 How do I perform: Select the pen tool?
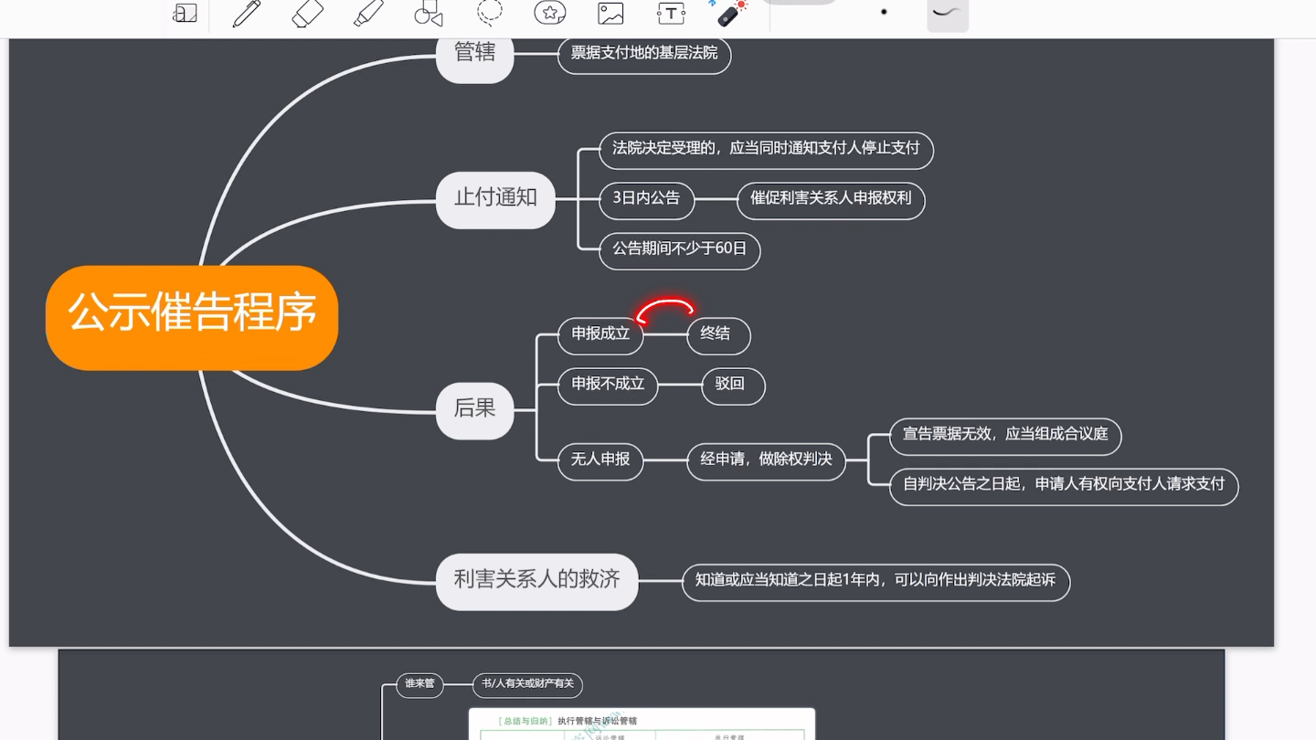pyautogui.click(x=246, y=13)
